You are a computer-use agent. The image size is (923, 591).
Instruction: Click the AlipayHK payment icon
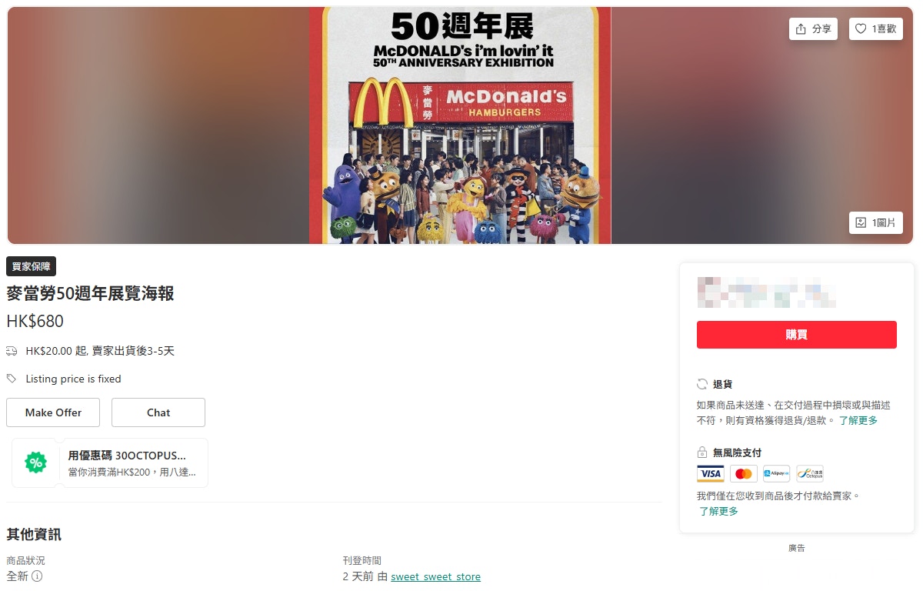pyautogui.click(x=777, y=473)
